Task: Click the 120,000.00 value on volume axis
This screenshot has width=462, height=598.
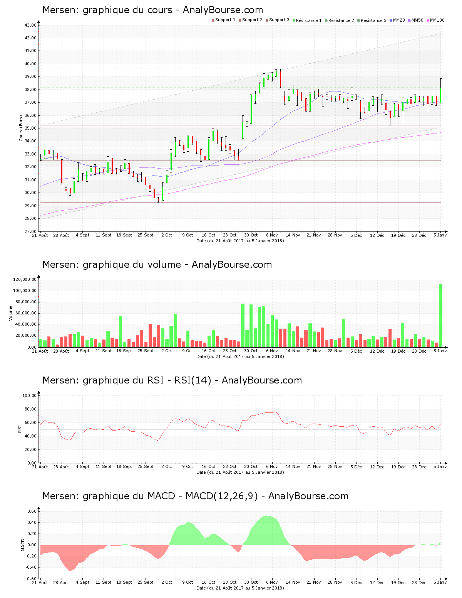Action: point(25,279)
